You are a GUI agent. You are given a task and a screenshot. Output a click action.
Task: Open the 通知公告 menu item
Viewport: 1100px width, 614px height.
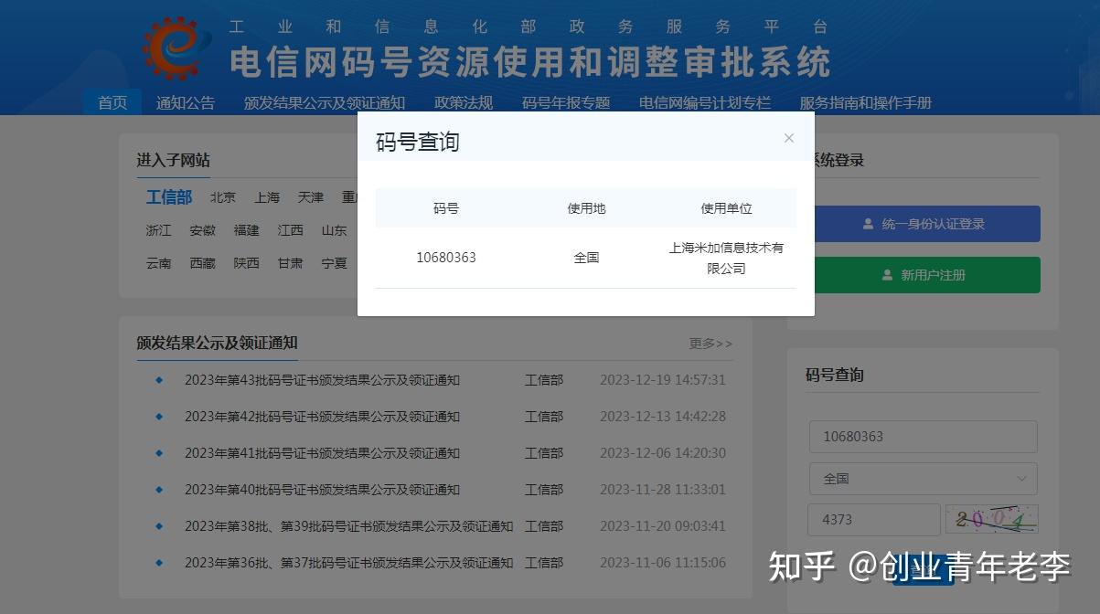[x=186, y=102]
